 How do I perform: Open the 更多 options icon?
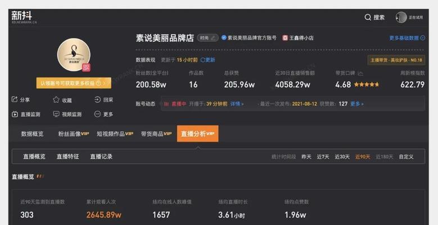[x=97, y=114]
